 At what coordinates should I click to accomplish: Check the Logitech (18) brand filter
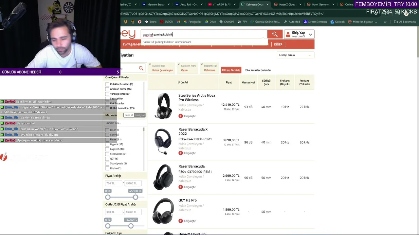pos(107,149)
